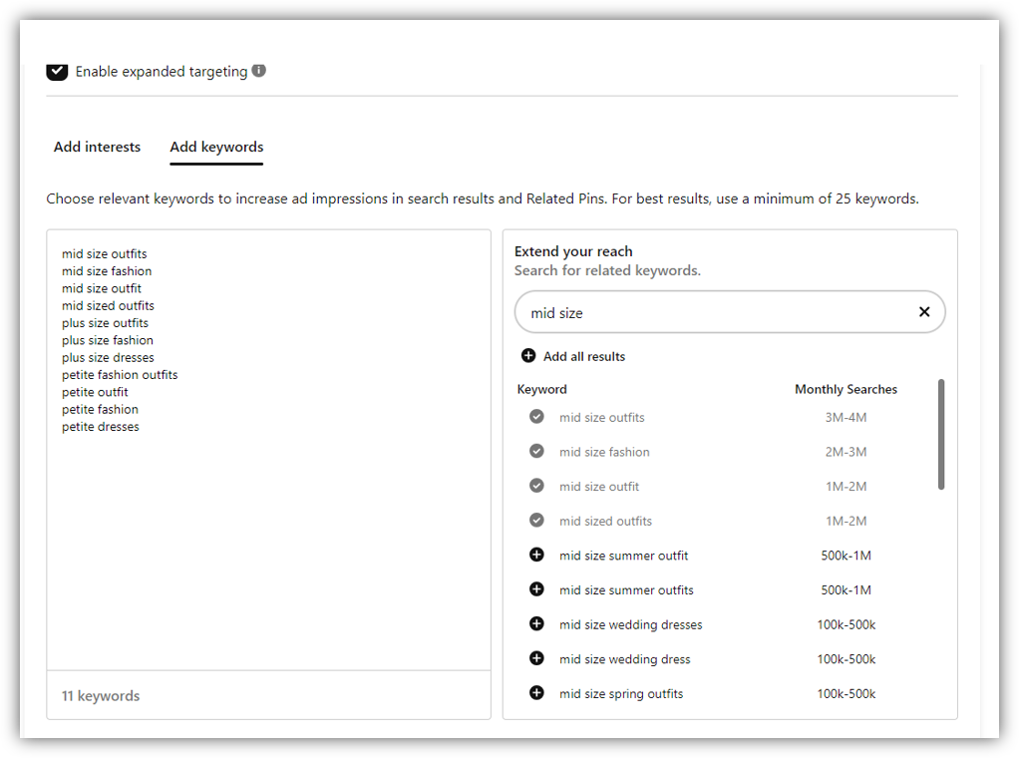
Task: Add mid size wedding dresses keyword
Action: [536, 624]
